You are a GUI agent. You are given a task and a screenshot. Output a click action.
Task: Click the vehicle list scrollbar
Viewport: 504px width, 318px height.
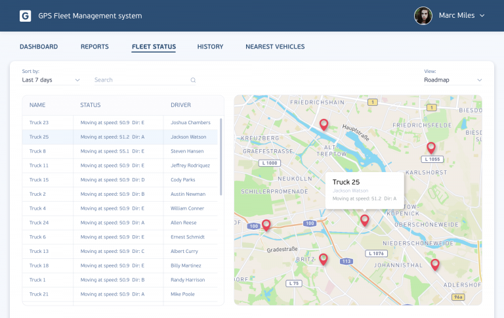[x=221, y=156]
